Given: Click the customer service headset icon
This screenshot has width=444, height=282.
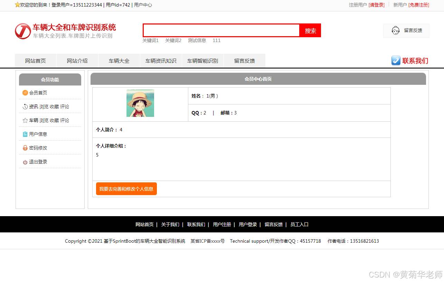Looking at the screenshot, I should tap(396, 30).
